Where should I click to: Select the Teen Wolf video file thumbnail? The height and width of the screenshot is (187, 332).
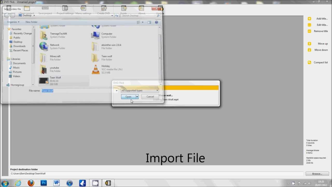coord(44,81)
